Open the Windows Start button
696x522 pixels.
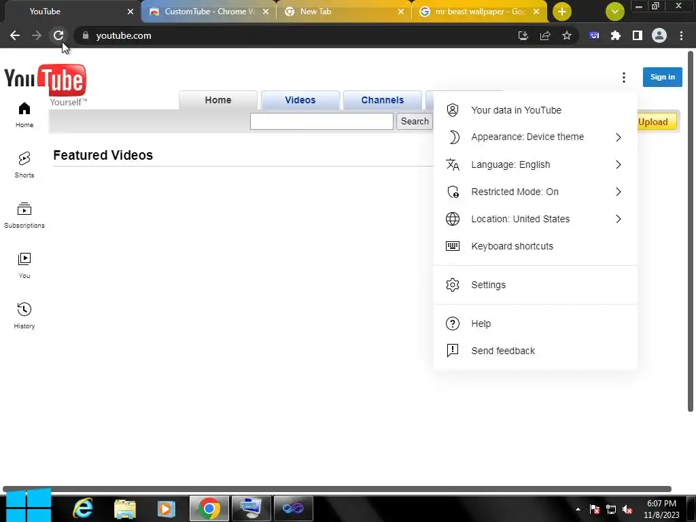tap(29, 506)
